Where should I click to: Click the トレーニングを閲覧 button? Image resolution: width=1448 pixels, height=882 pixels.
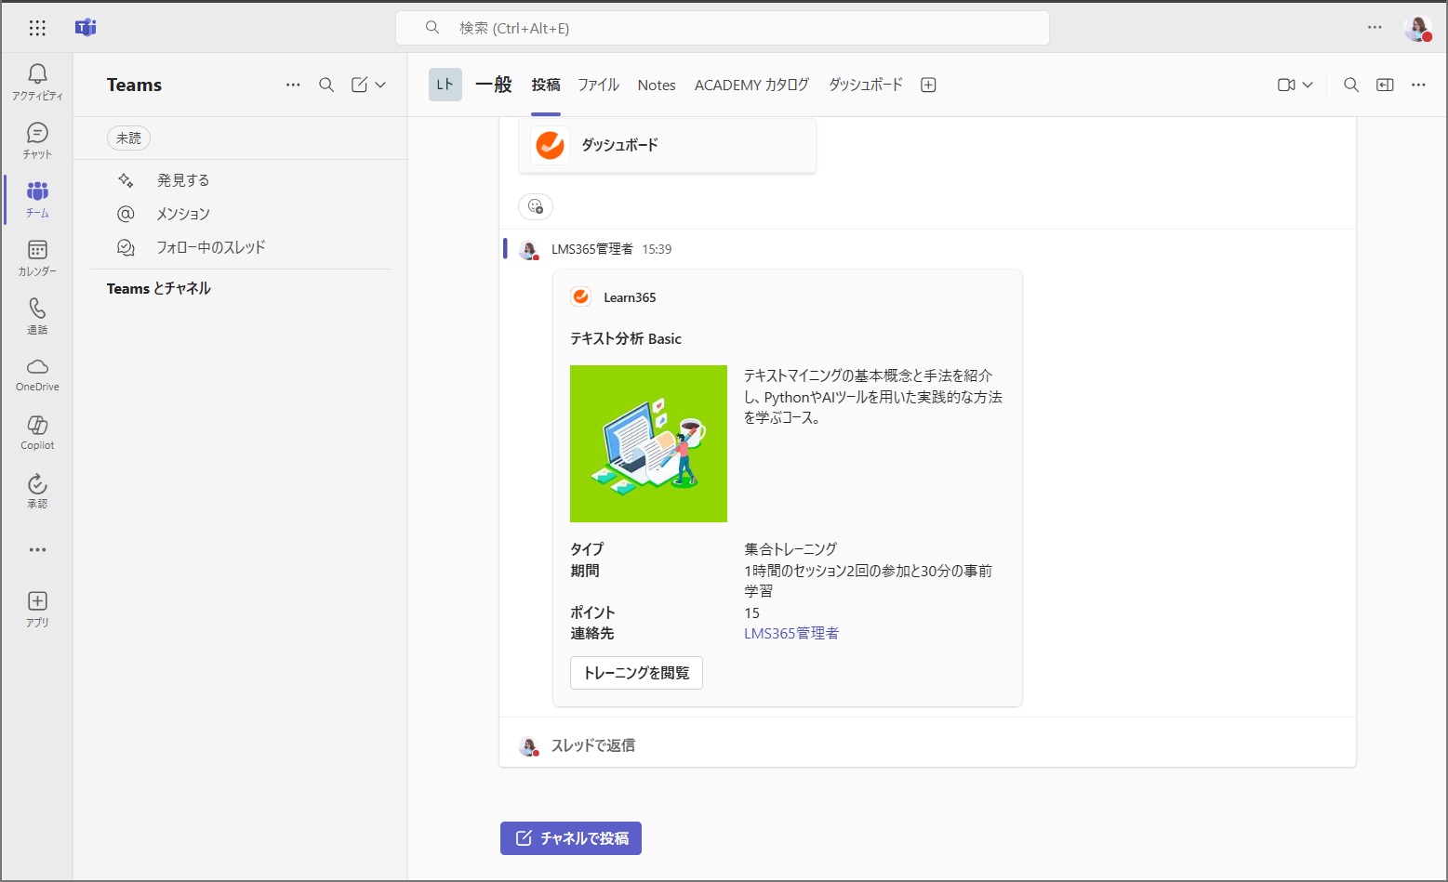point(636,673)
